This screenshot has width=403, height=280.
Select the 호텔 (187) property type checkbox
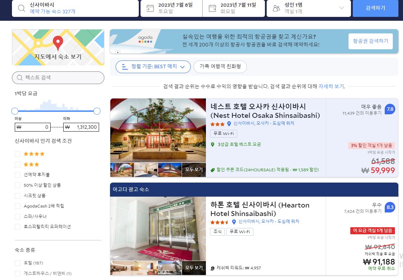point(18,263)
